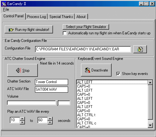Click the Run my flight simulator button

click(x=29, y=30)
